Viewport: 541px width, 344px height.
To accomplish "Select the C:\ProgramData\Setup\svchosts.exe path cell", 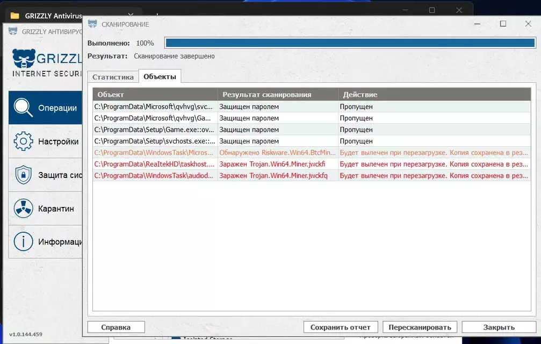I will pyautogui.click(x=155, y=141).
